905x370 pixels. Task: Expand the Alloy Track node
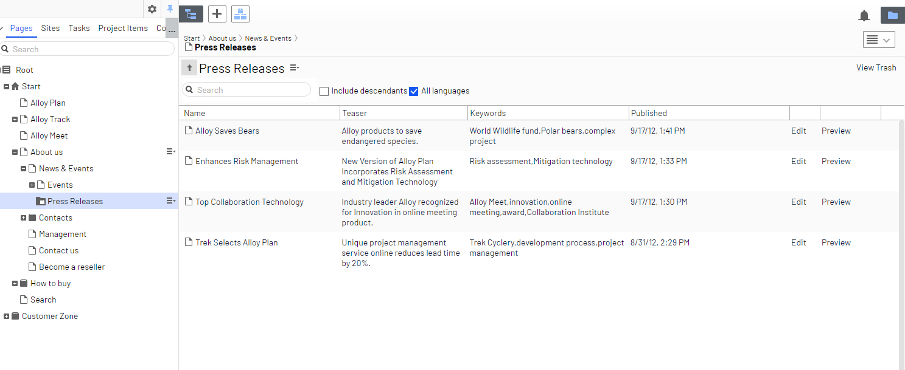(x=15, y=119)
